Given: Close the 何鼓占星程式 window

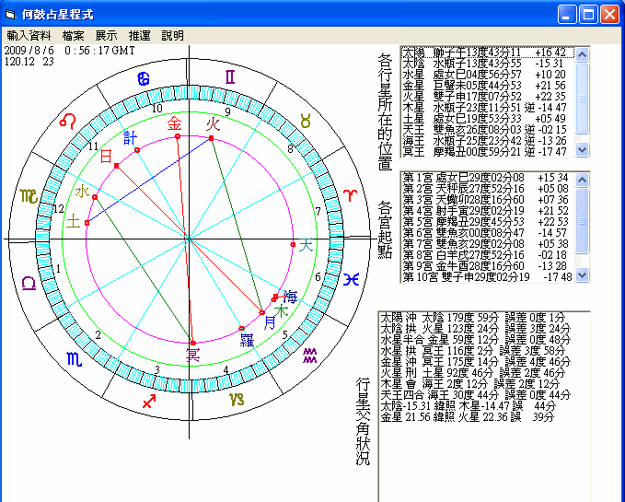Looking at the screenshot, I should coord(610,15).
